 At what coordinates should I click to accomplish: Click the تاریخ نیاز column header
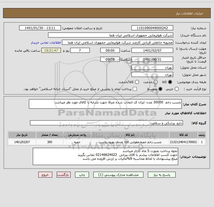[22, 135]
